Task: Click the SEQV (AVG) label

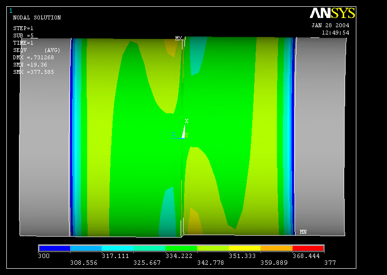Action: coord(37,50)
